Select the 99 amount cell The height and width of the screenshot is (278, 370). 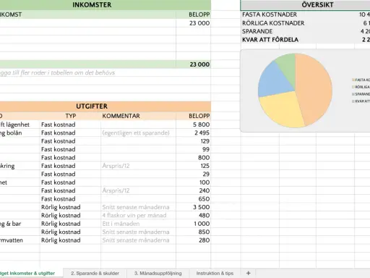pyautogui.click(x=194, y=149)
